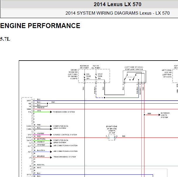Image resolution: width=178 pixels, height=177 pixels.
Task: Click the 'GRN' wire label at pin 5
Action: [39, 111]
